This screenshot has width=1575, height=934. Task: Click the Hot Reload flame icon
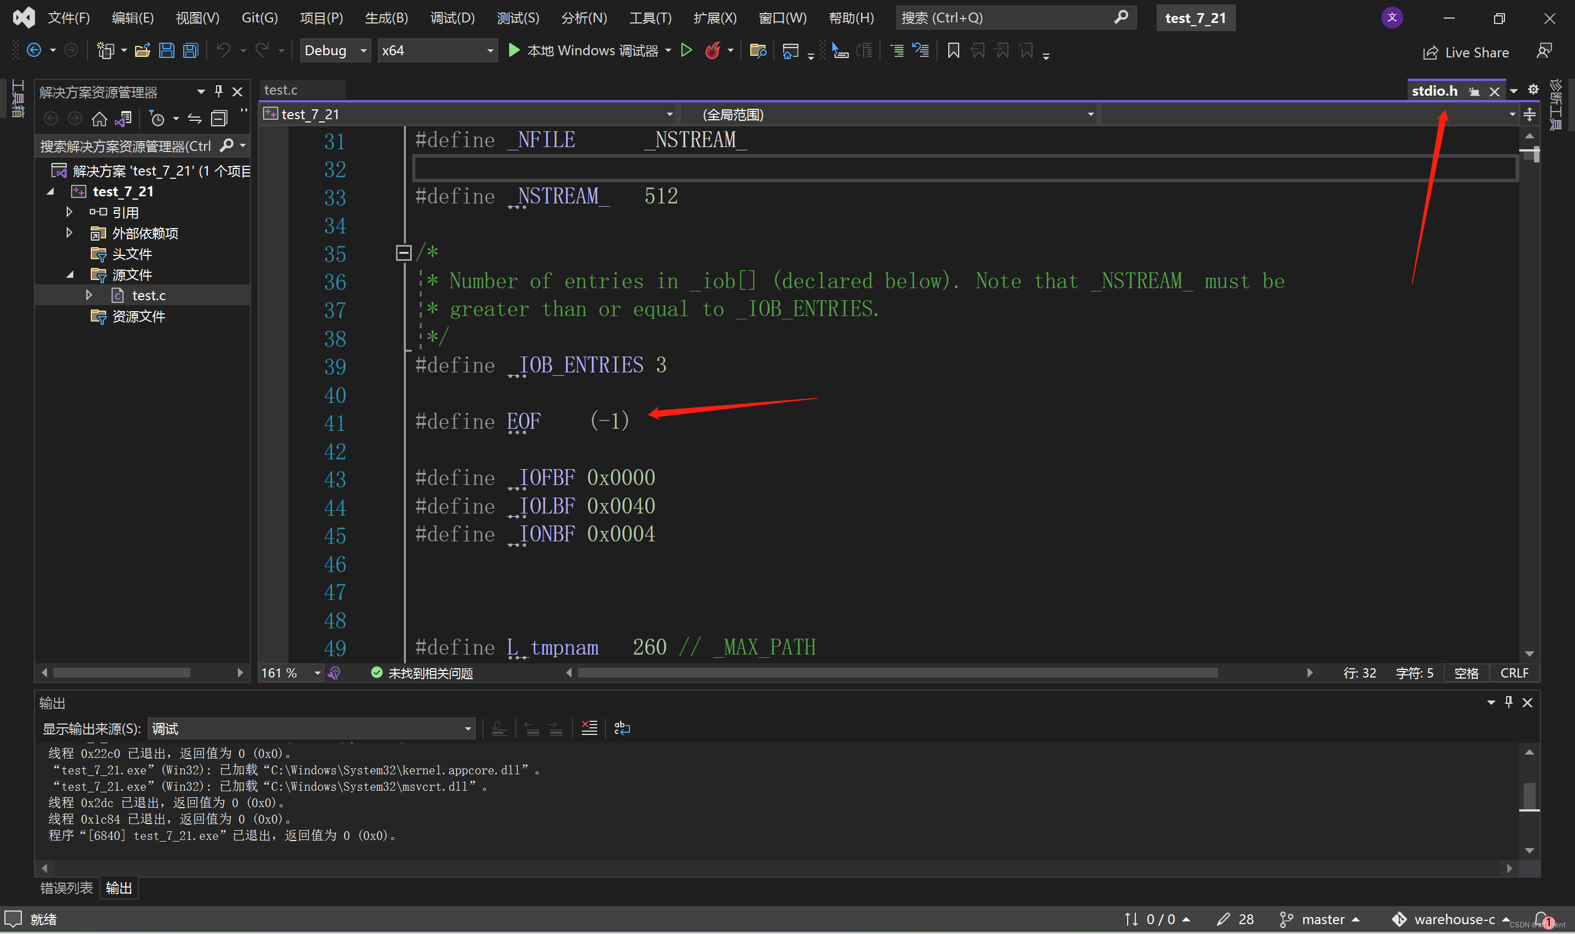click(713, 50)
